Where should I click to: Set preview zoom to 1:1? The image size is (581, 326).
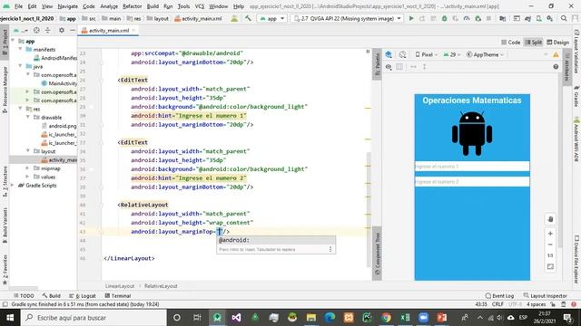(x=551, y=255)
